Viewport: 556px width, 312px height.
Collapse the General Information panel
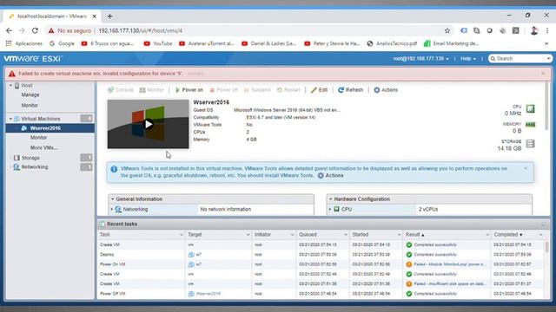[112, 199]
